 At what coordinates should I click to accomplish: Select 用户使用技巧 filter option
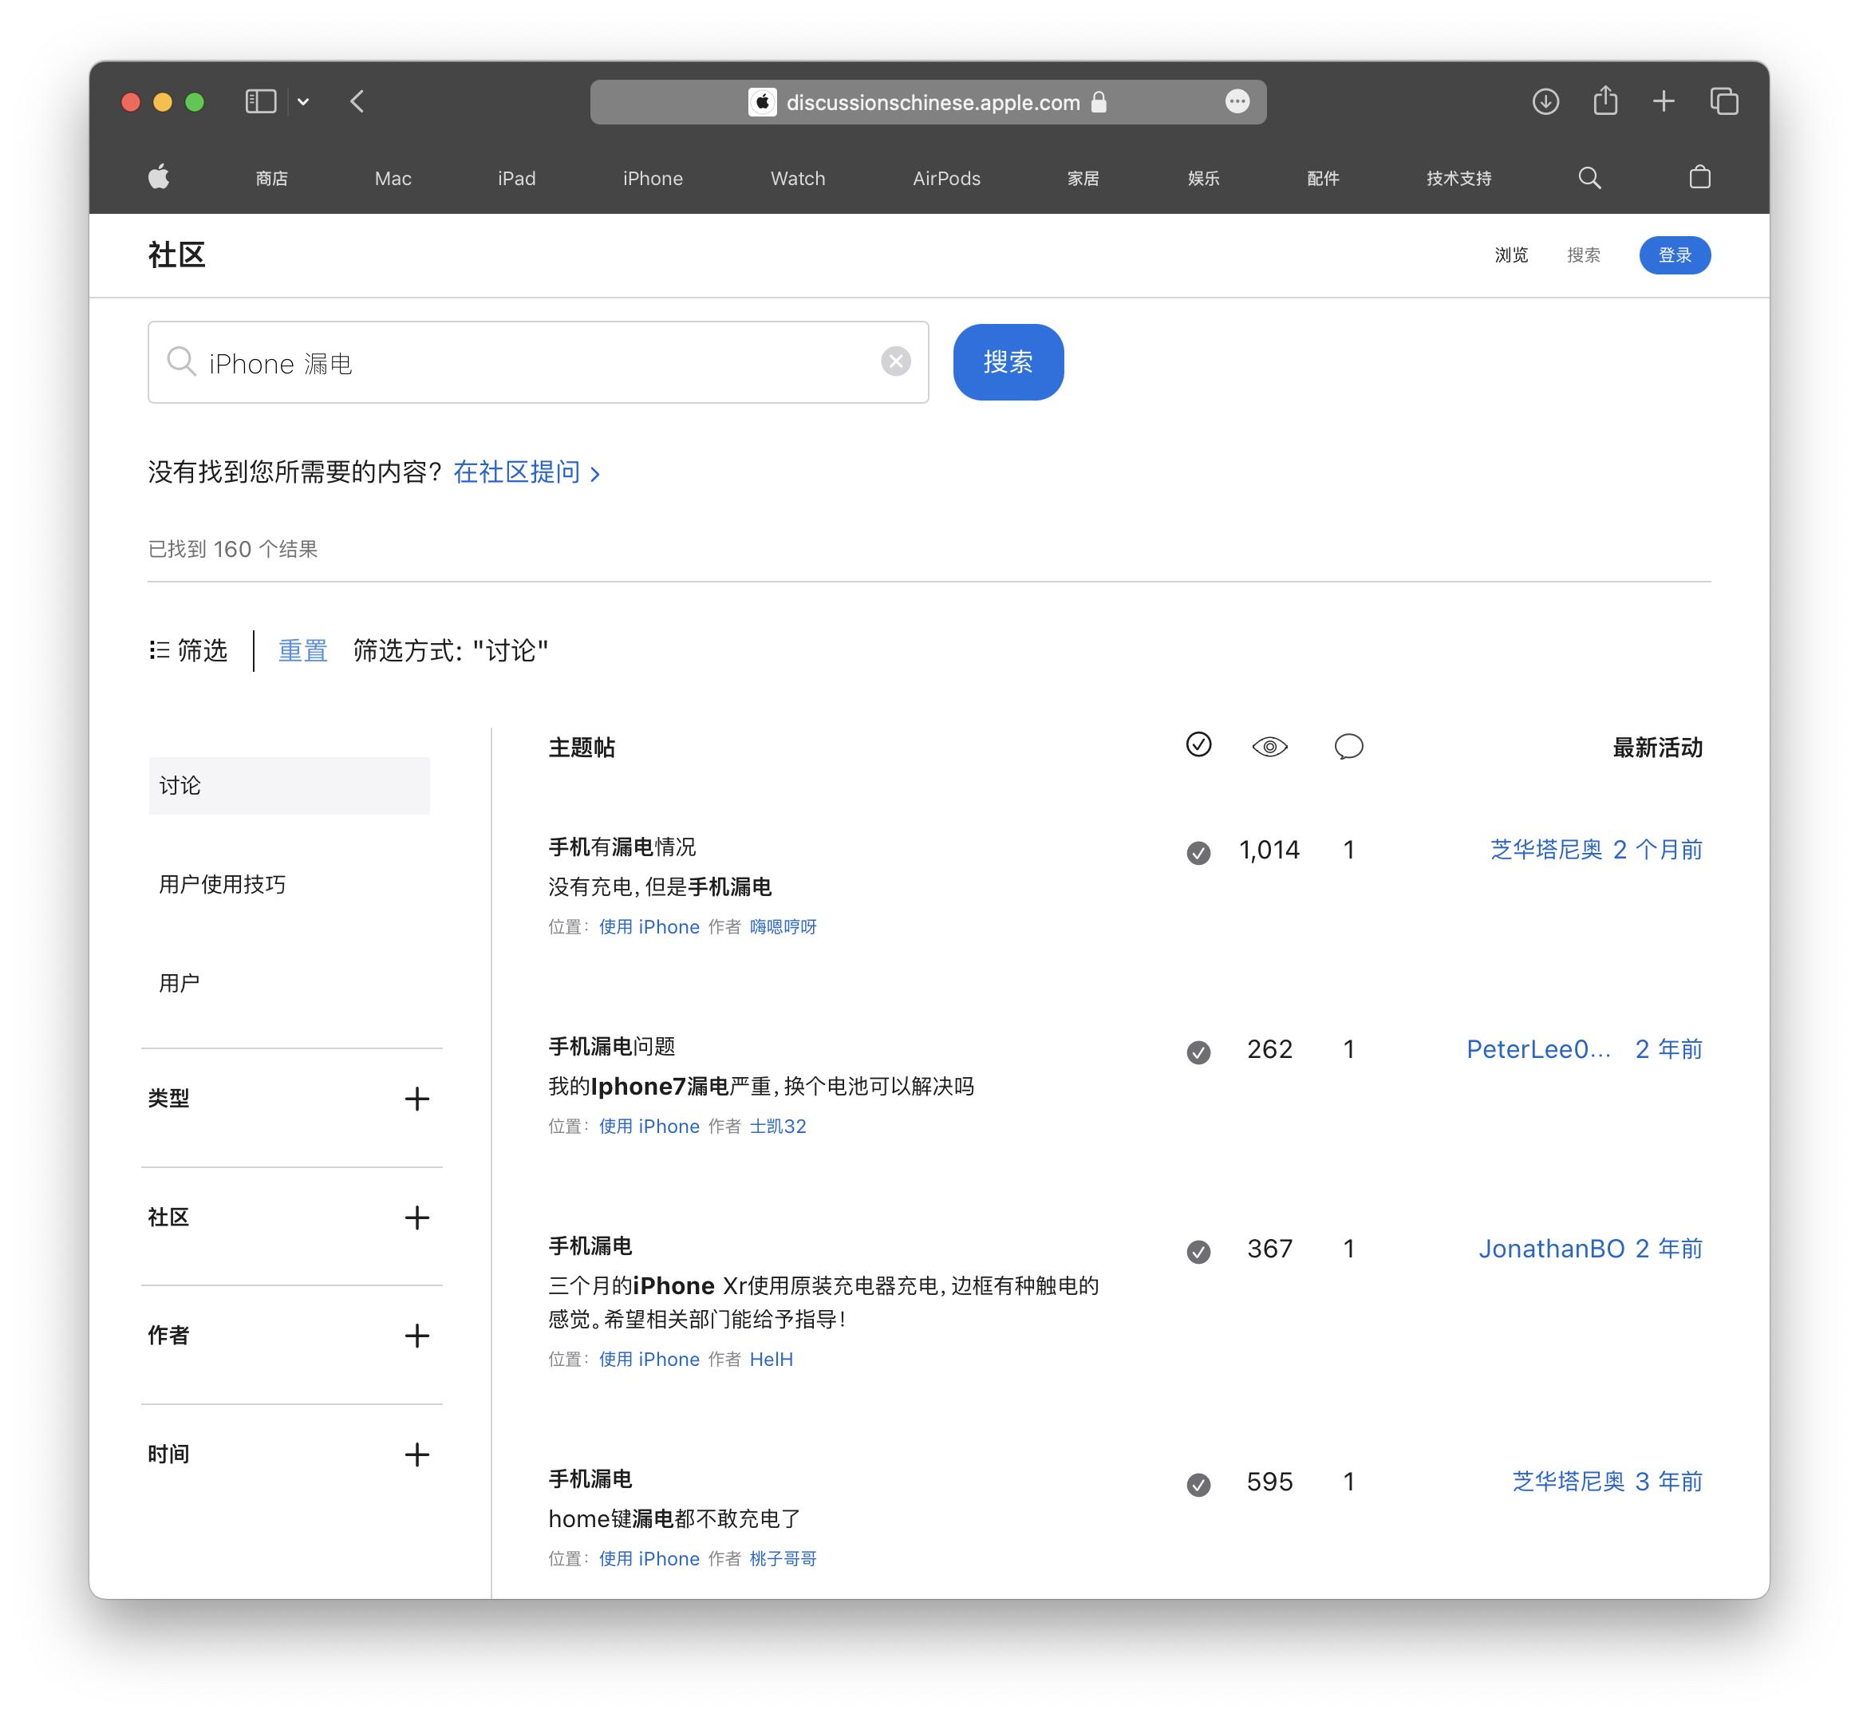coord(222,885)
